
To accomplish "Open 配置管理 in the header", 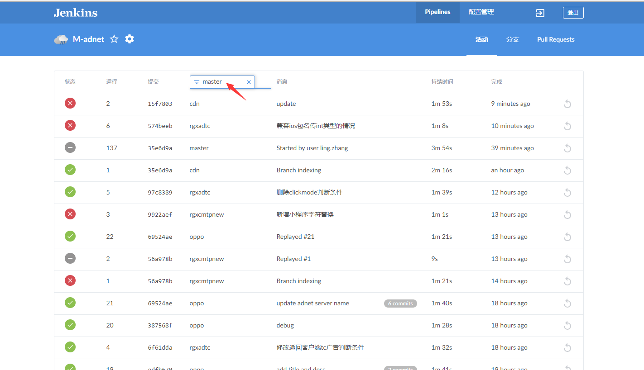I will (481, 12).
